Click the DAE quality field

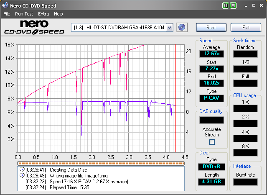coord(211,120)
